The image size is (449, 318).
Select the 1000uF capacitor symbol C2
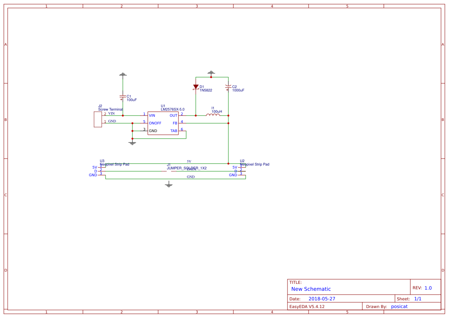pyautogui.click(x=228, y=88)
